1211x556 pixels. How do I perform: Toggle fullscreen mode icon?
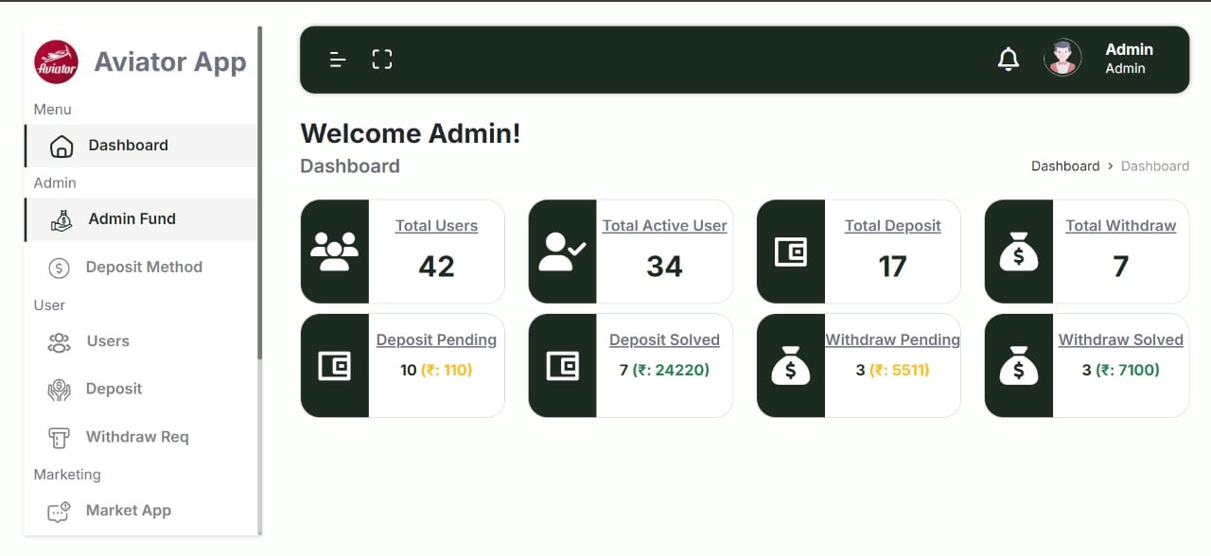pyautogui.click(x=382, y=60)
